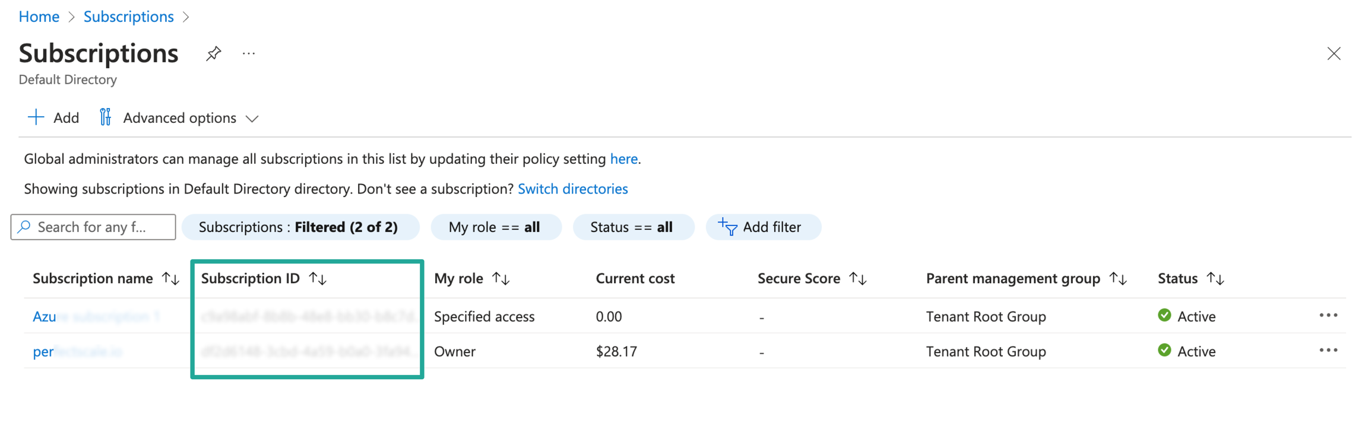The width and height of the screenshot is (1368, 435).
Task: Sort by Subscription name column arrows
Action: click(171, 278)
